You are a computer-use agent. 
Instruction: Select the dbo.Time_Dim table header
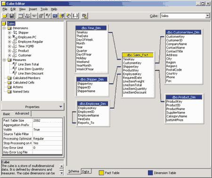click(91, 28)
